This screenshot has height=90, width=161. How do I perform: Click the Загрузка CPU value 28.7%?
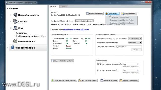tap(87, 38)
